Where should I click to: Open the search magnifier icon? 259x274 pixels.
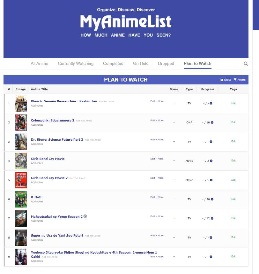246,64
